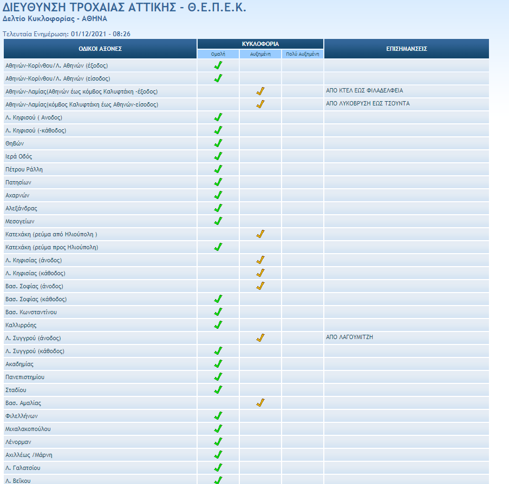Screen dimensions: 509x484
Task: Select the Πολύ Αυξημένη column subheader
Action: click(x=302, y=54)
